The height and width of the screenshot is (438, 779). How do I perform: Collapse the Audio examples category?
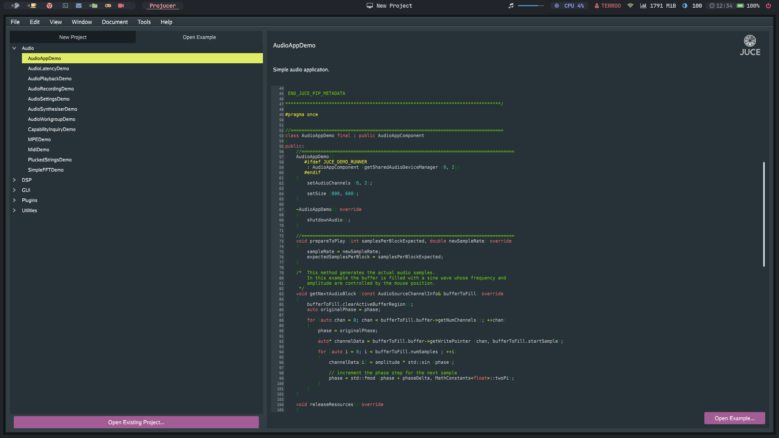(x=14, y=48)
